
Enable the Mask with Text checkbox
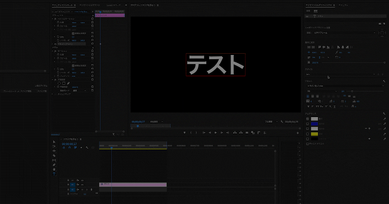pyautogui.click(x=308, y=144)
